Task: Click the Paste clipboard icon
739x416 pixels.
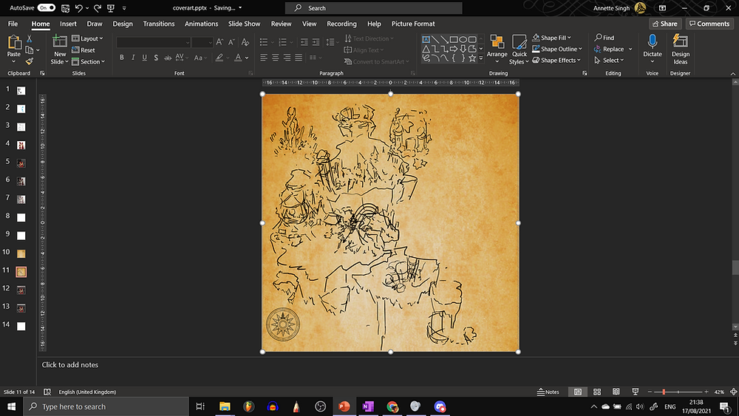Action: [13, 42]
